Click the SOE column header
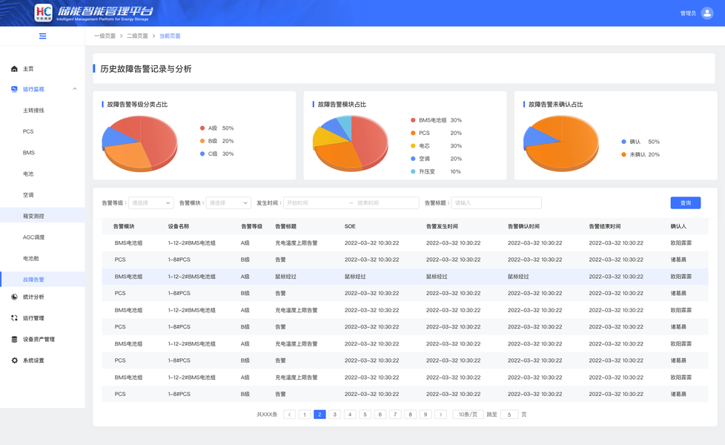The width and height of the screenshot is (725, 445). pos(350,226)
